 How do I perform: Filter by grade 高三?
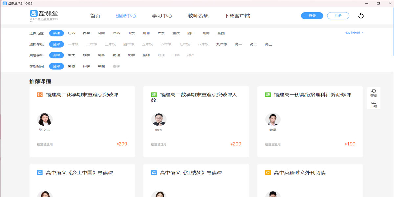click(x=269, y=44)
